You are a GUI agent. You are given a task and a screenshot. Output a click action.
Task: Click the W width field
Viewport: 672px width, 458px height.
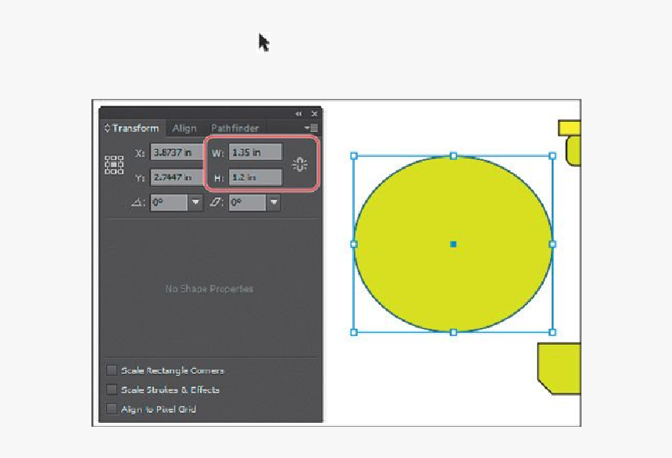[x=256, y=152]
